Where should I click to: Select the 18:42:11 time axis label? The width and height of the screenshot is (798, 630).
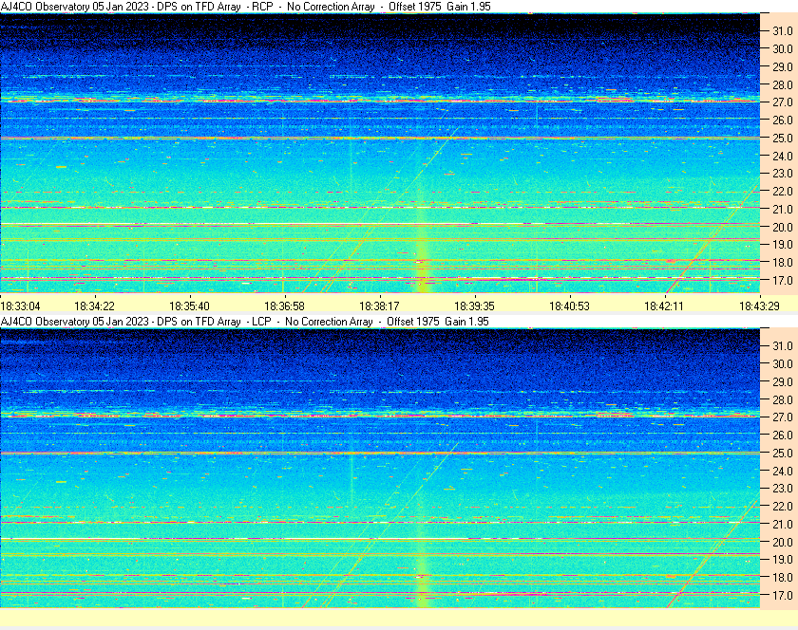[664, 306]
